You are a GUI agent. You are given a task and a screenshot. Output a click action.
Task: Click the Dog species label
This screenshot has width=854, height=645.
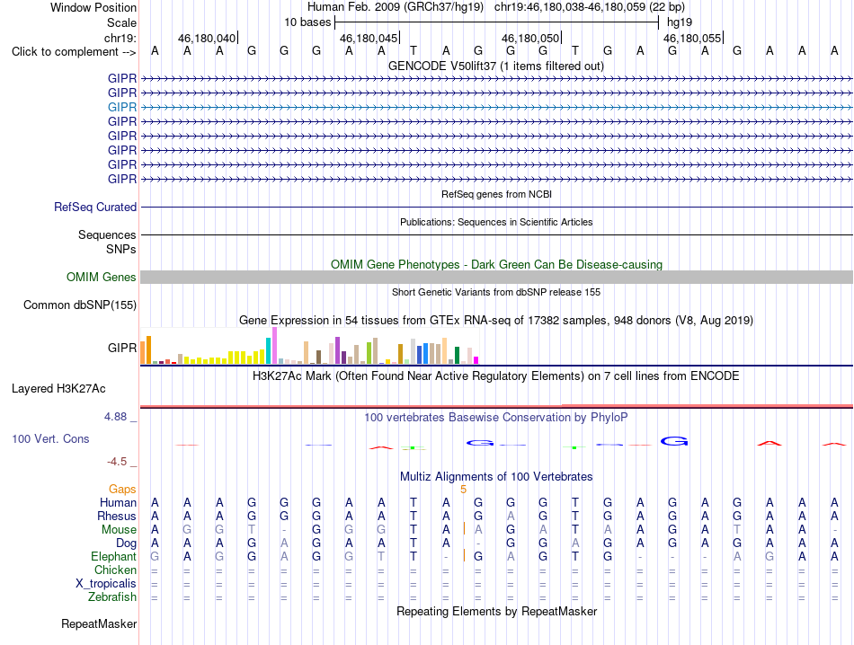pyautogui.click(x=127, y=543)
